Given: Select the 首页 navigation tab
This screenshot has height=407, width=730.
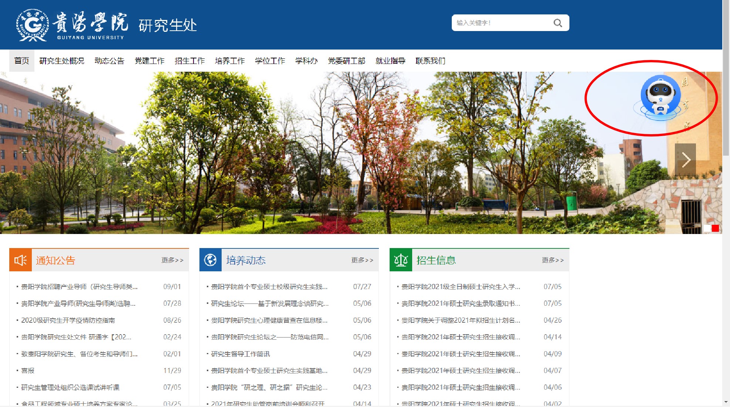Looking at the screenshot, I should pyautogui.click(x=21, y=61).
